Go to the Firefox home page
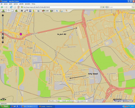This screenshot has width=135, height=108. (18, 7)
